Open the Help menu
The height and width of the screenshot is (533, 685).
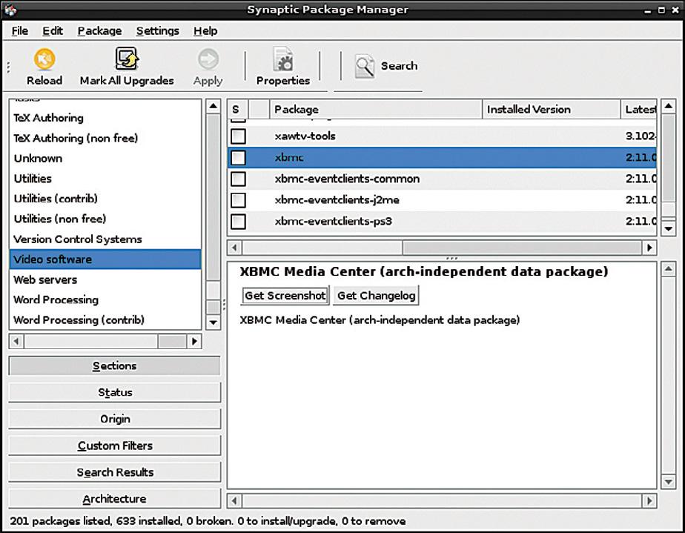205,31
